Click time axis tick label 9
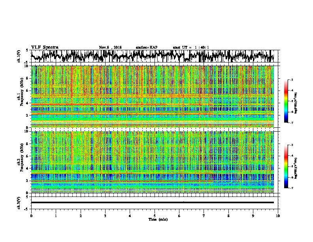The height and width of the screenshot is (242, 313). (253, 216)
